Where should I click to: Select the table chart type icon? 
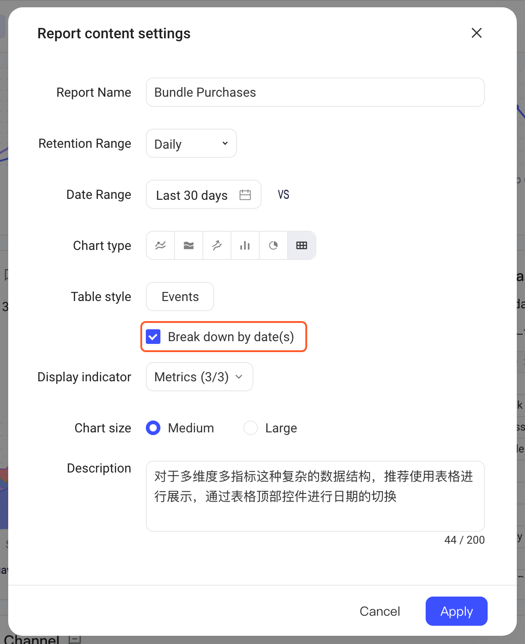(302, 245)
